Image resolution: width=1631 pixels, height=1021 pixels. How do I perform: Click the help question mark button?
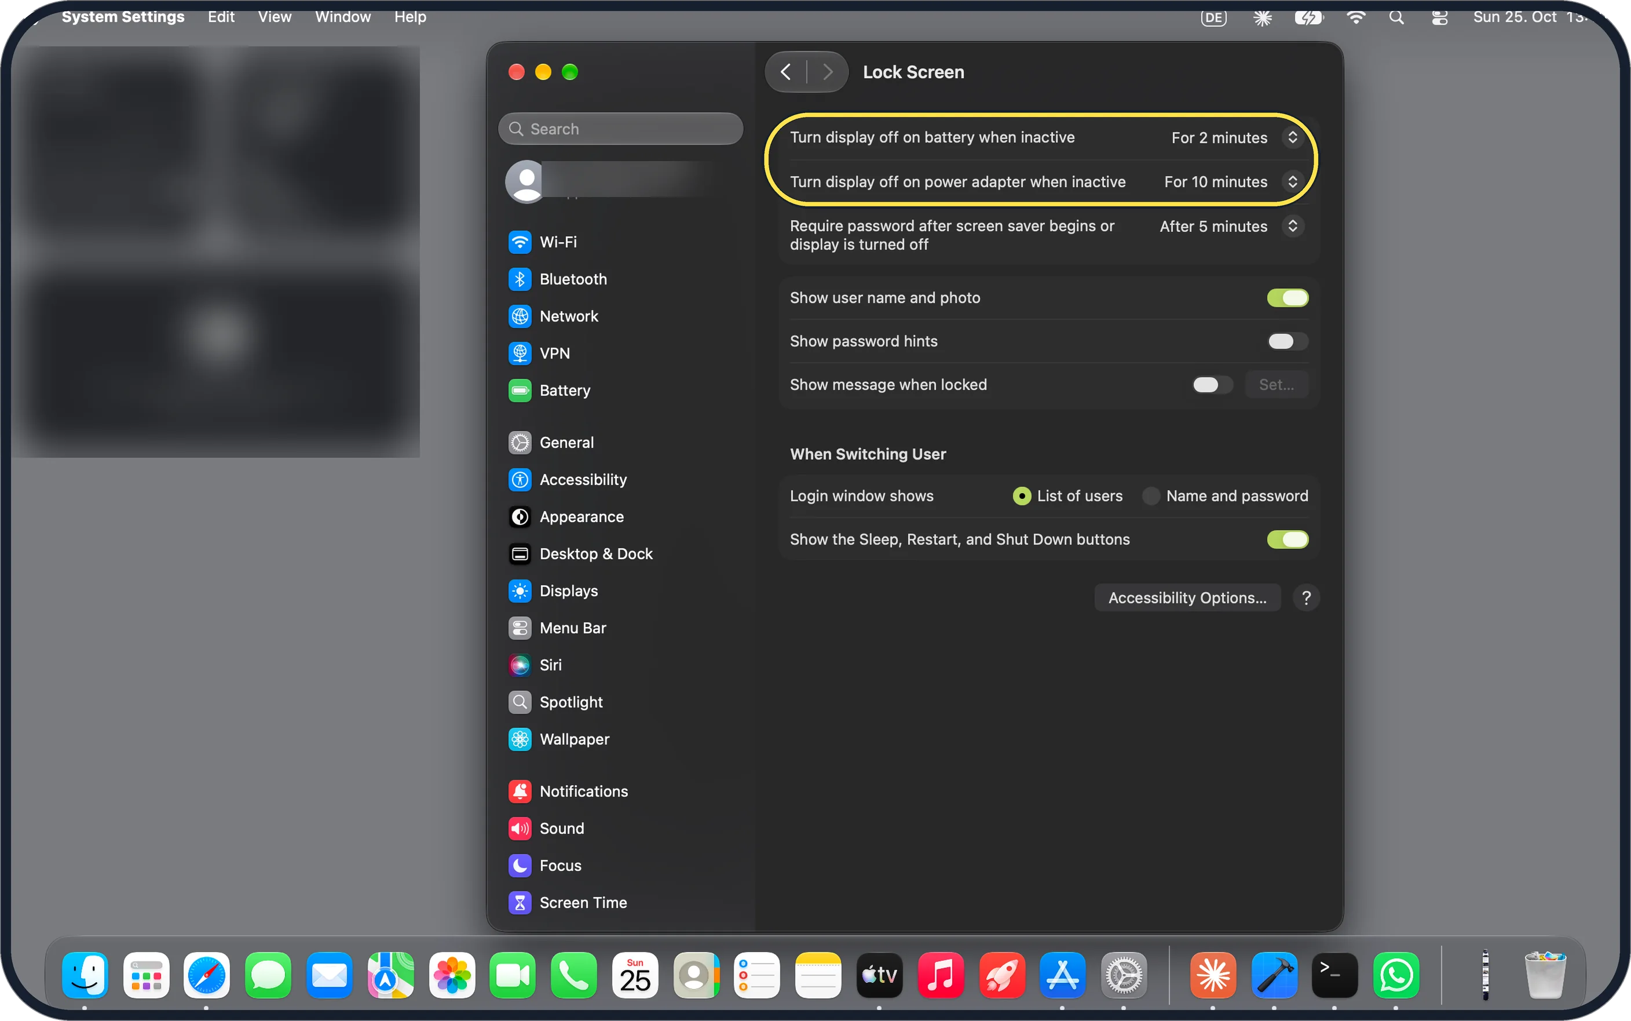tap(1305, 597)
